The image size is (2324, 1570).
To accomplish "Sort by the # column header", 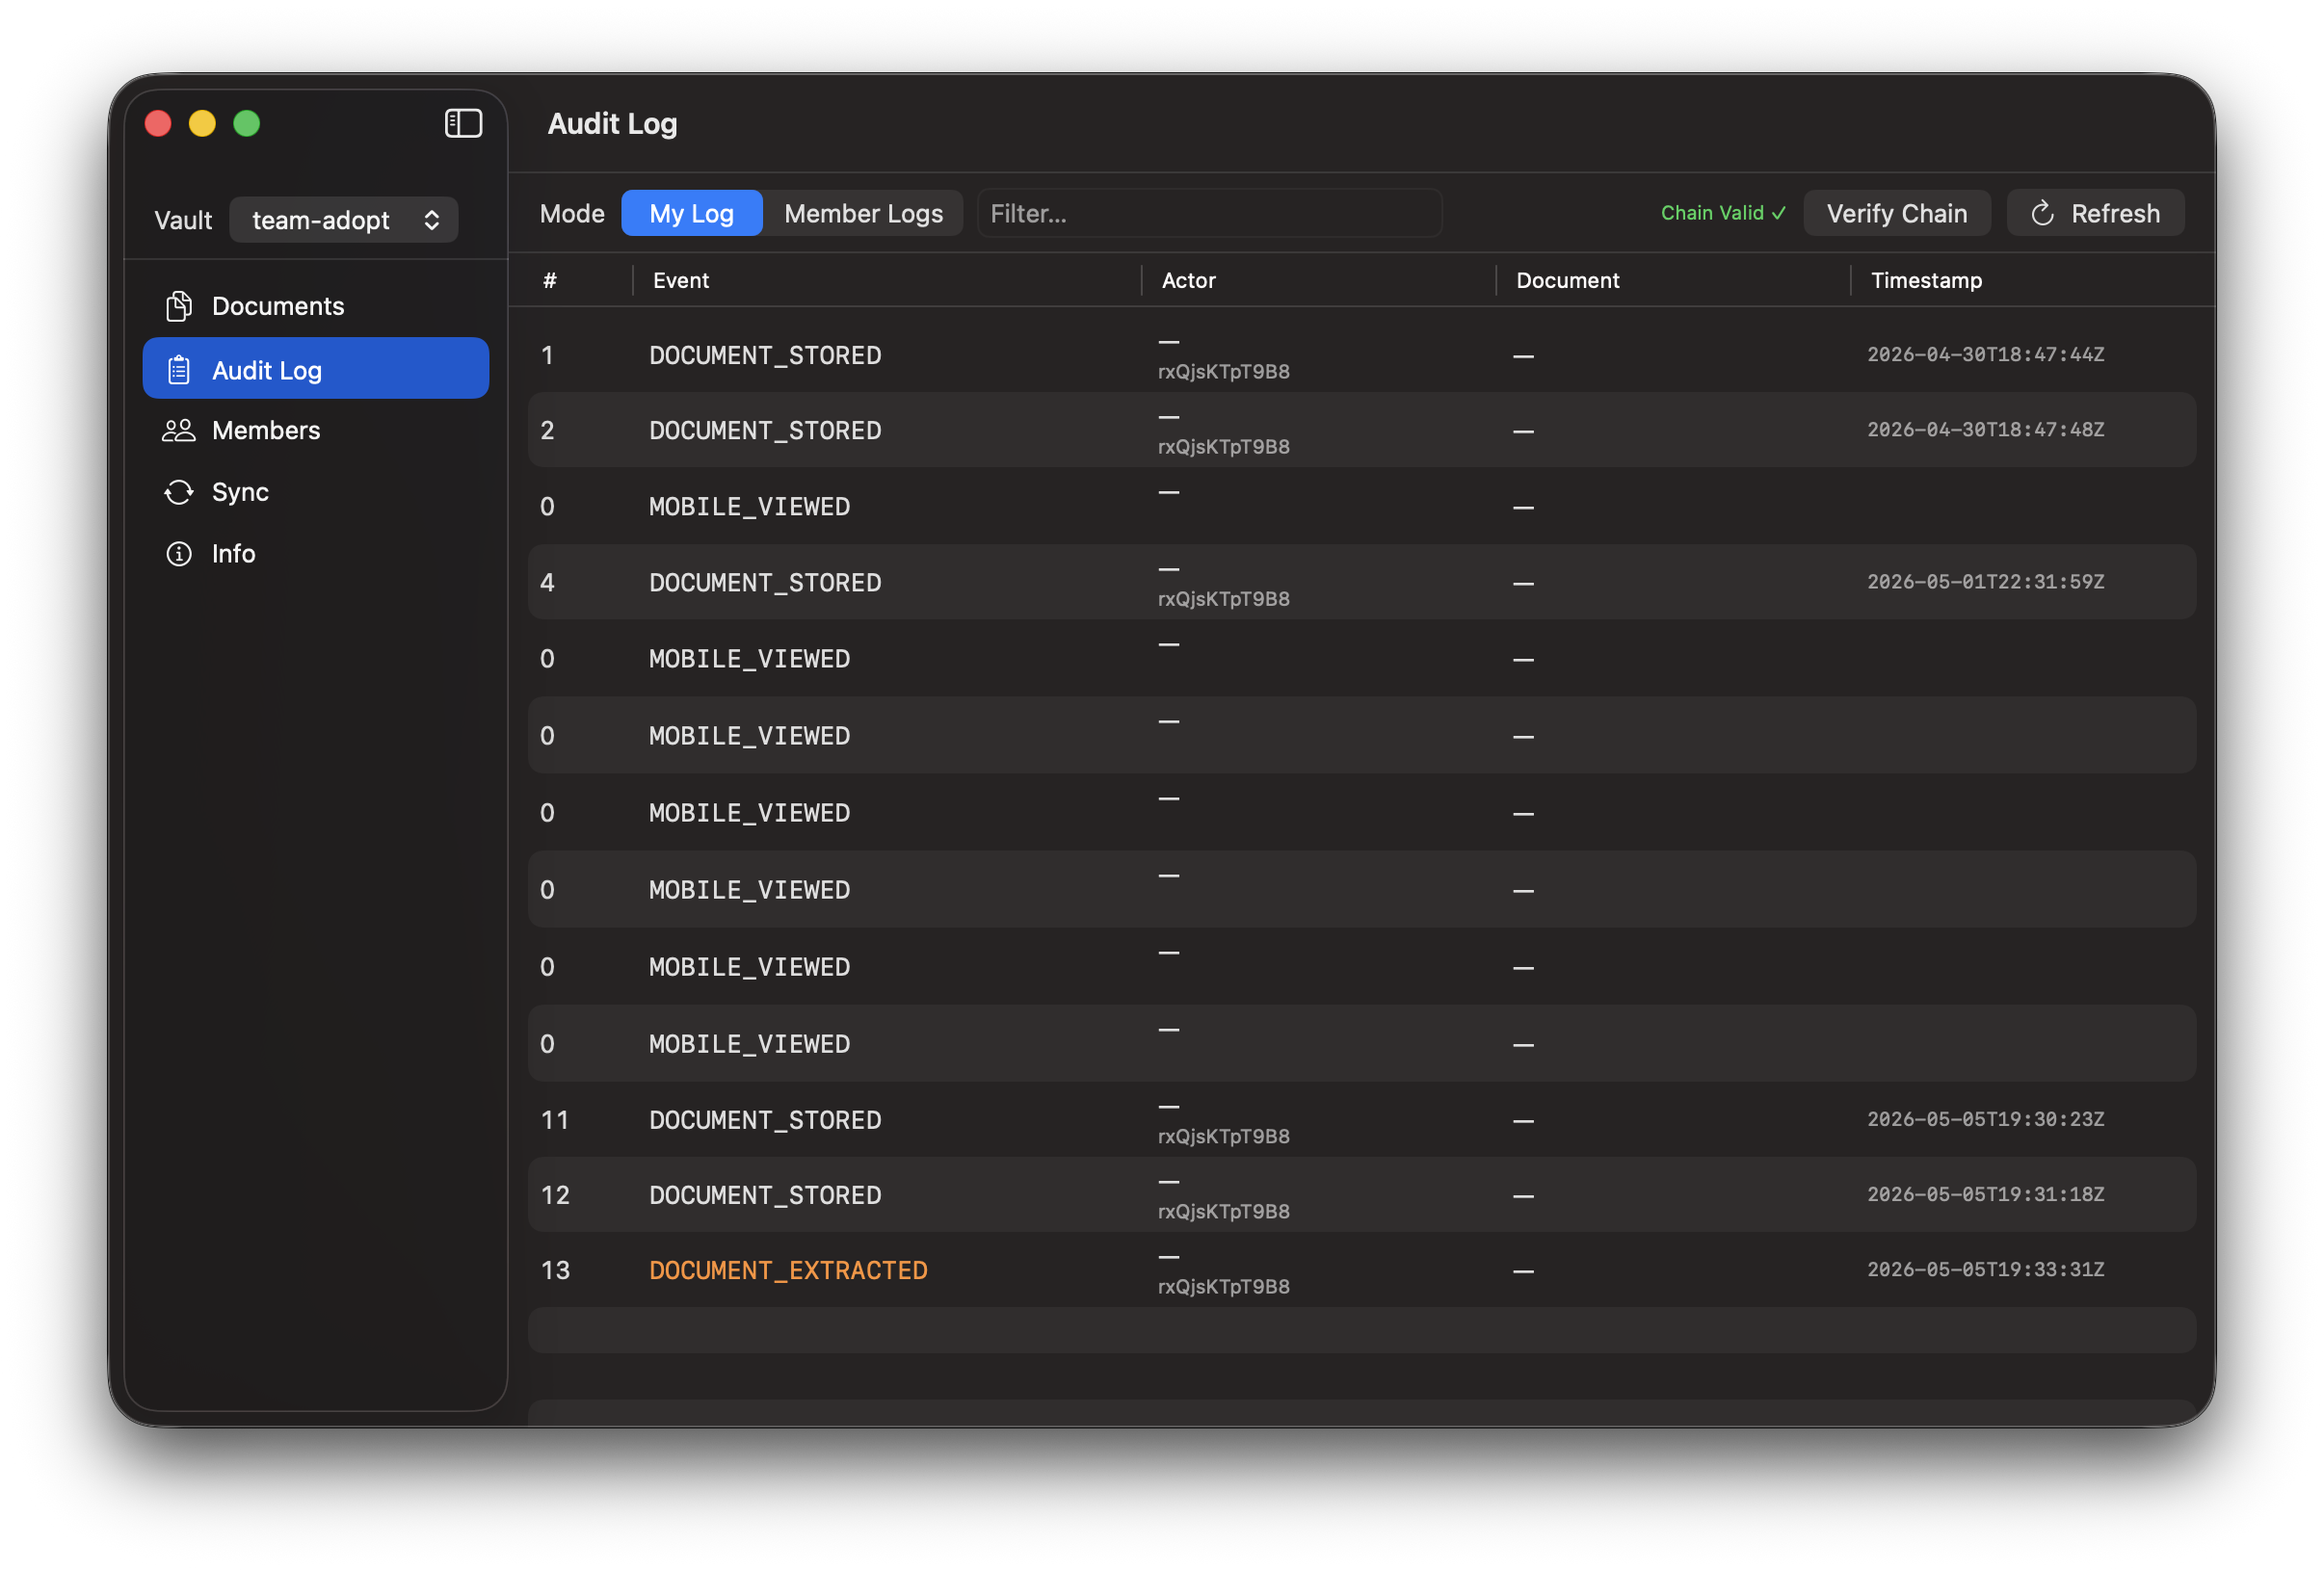I will 550,281.
